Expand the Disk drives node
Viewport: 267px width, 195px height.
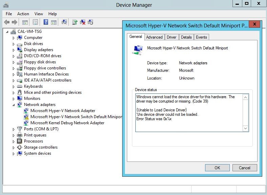coord(14,44)
